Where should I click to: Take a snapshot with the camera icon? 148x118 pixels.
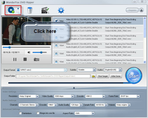(x=36, y=60)
